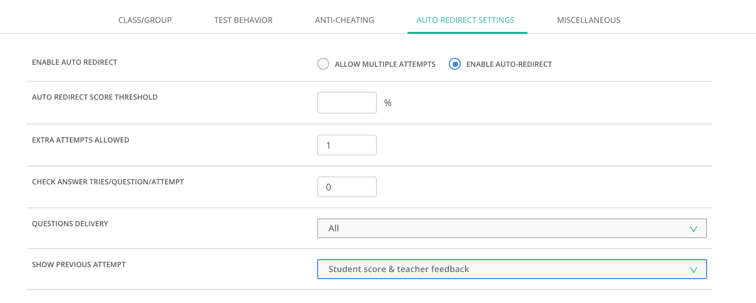Click the green chevron in Questions Delivery
This screenshot has height=303, width=756.
693,229
